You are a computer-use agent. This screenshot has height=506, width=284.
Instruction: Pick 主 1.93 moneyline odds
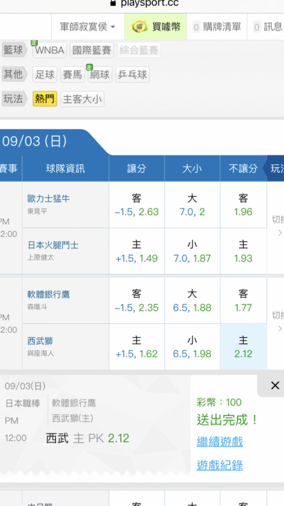pyautogui.click(x=244, y=251)
